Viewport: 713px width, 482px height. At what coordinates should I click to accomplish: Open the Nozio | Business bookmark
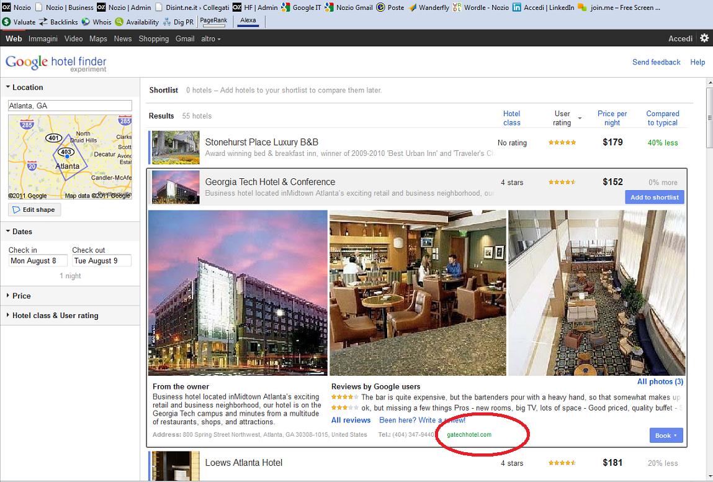[x=65, y=7]
